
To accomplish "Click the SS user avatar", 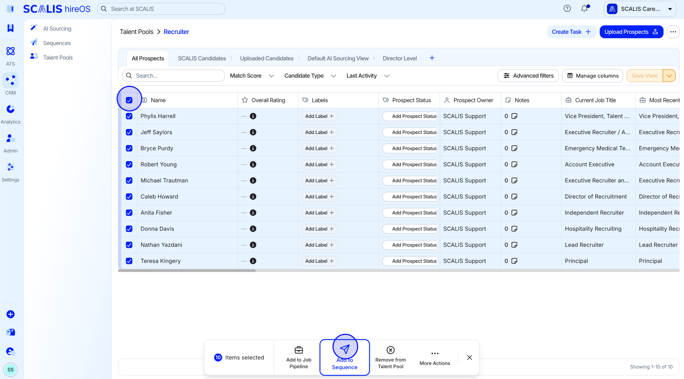I will (10, 370).
